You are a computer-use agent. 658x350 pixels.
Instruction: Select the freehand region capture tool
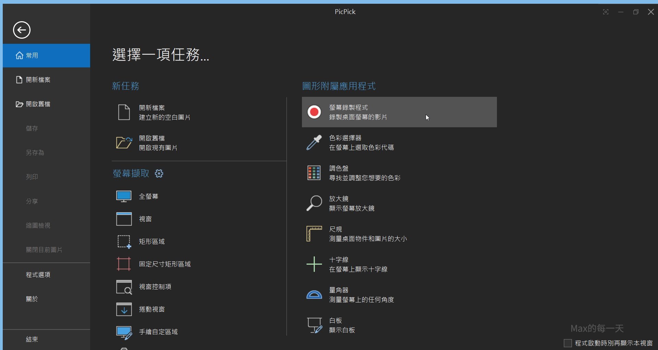click(158, 332)
